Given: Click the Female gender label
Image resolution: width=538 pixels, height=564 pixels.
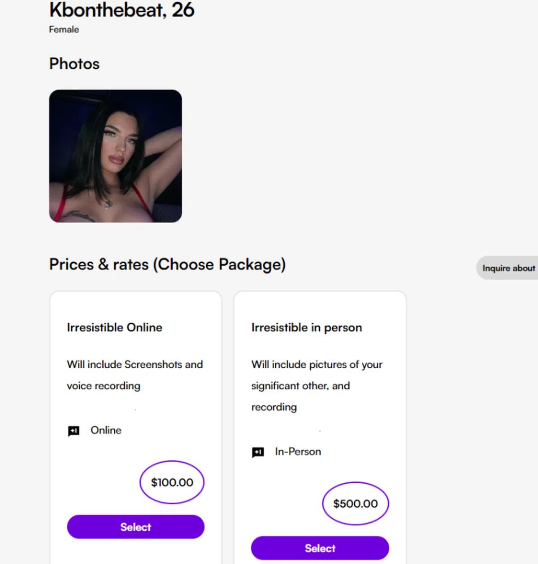Looking at the screenshot, I should 64,30.
